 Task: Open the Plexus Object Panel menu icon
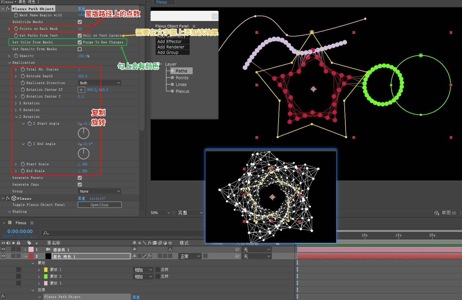(x=194, y=26)
